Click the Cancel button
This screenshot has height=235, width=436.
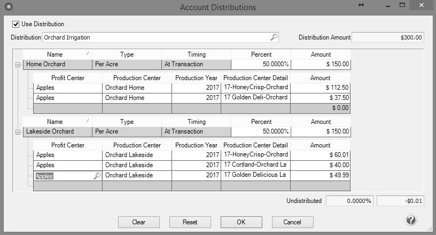point(292,222)
